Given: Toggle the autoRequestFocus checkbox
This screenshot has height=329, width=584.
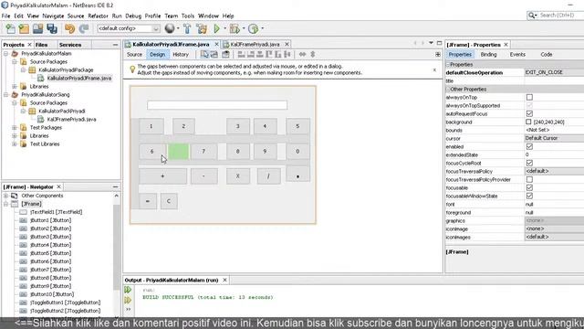Looking at the screenshot, I should (x=529, y=113).
